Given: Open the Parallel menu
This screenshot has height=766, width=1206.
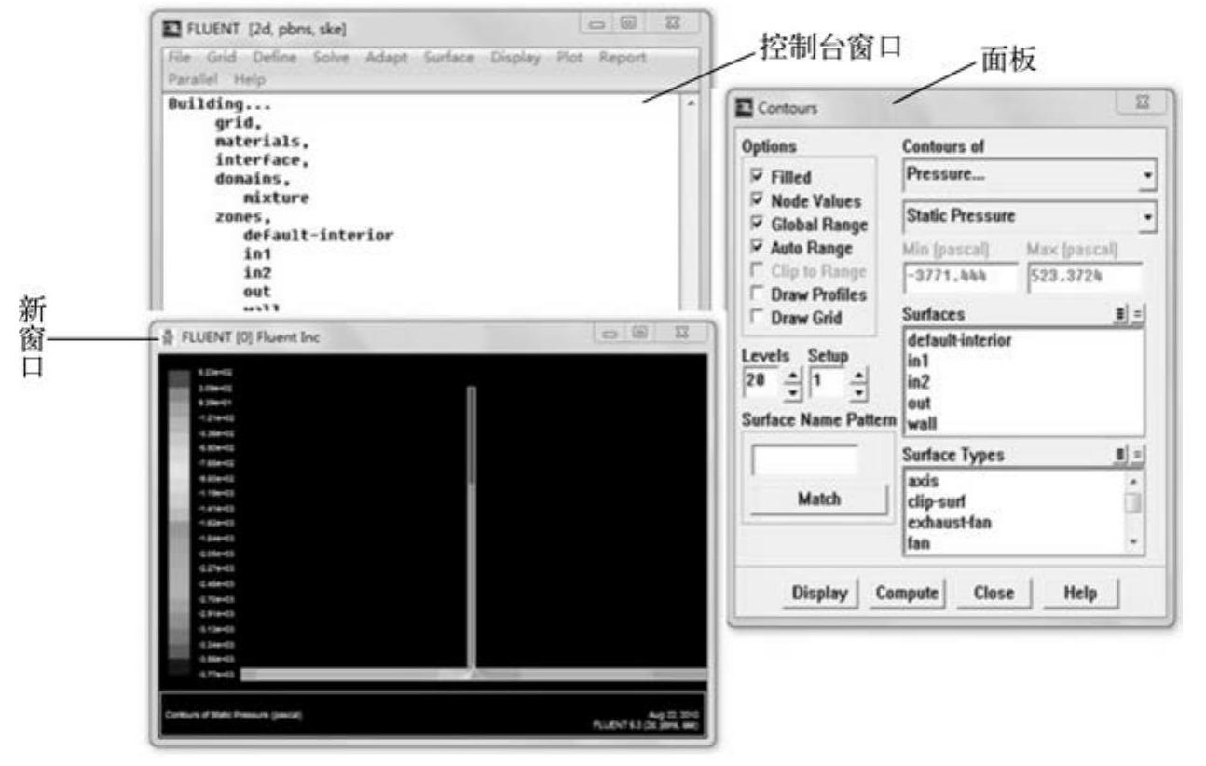Looking at the screenshot, I should click(191, 79).
